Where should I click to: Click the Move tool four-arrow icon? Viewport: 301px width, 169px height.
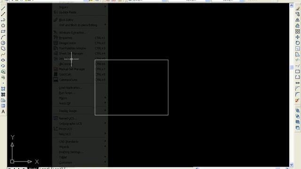pyautogui.click(x=298, y=37)
